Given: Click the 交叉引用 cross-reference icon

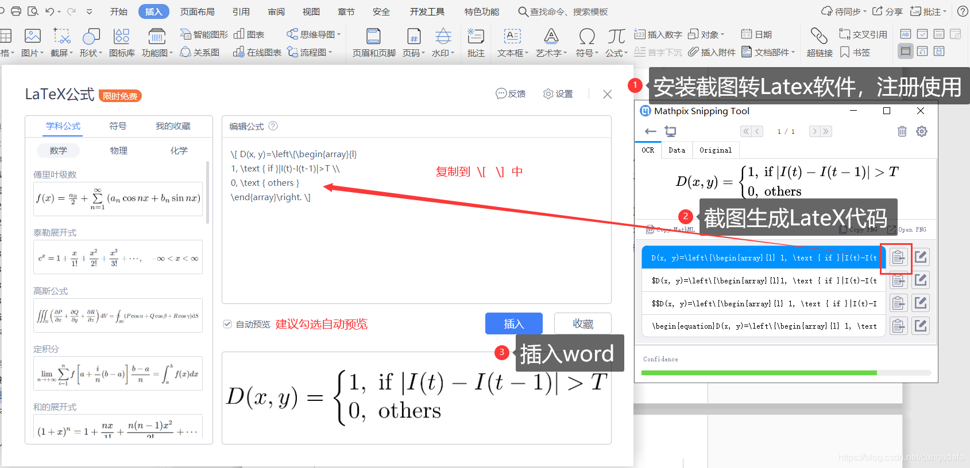Looking at the screenshot, I should [x=844, y=34].
